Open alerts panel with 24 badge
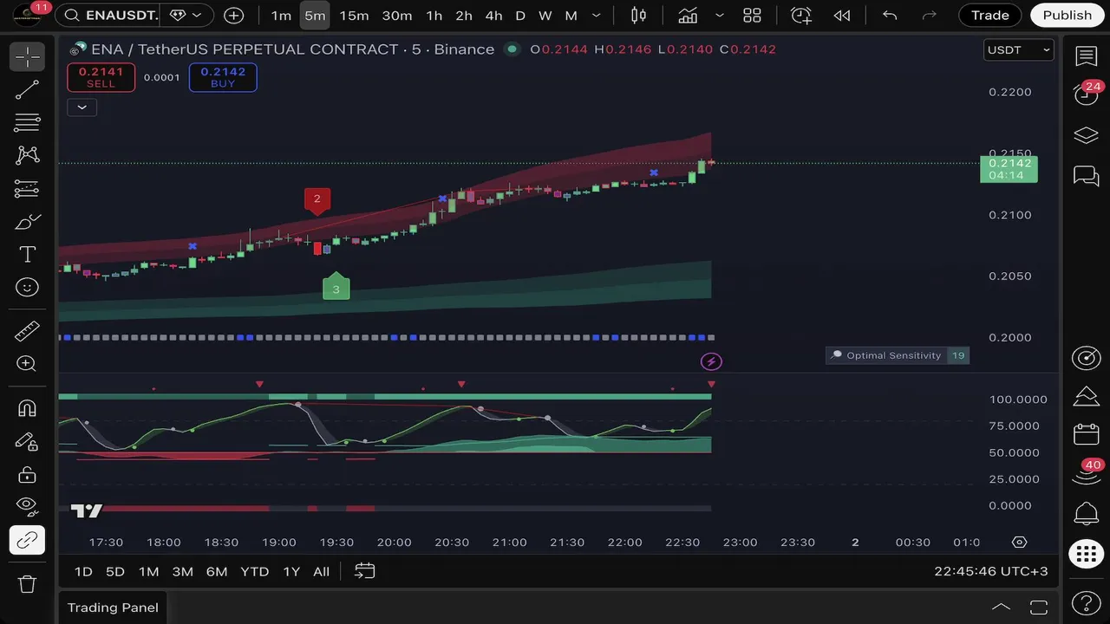This screenshot has height=624, width=1110. coord(1087,94)
